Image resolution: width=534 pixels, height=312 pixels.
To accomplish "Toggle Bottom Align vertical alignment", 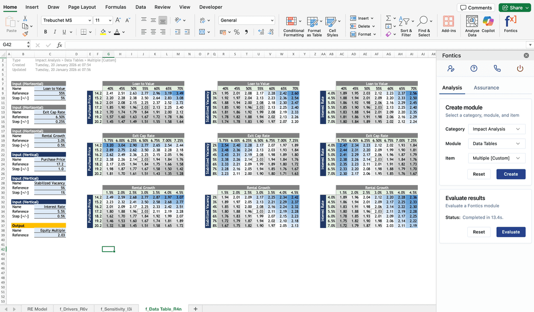I will coord(163,20).
